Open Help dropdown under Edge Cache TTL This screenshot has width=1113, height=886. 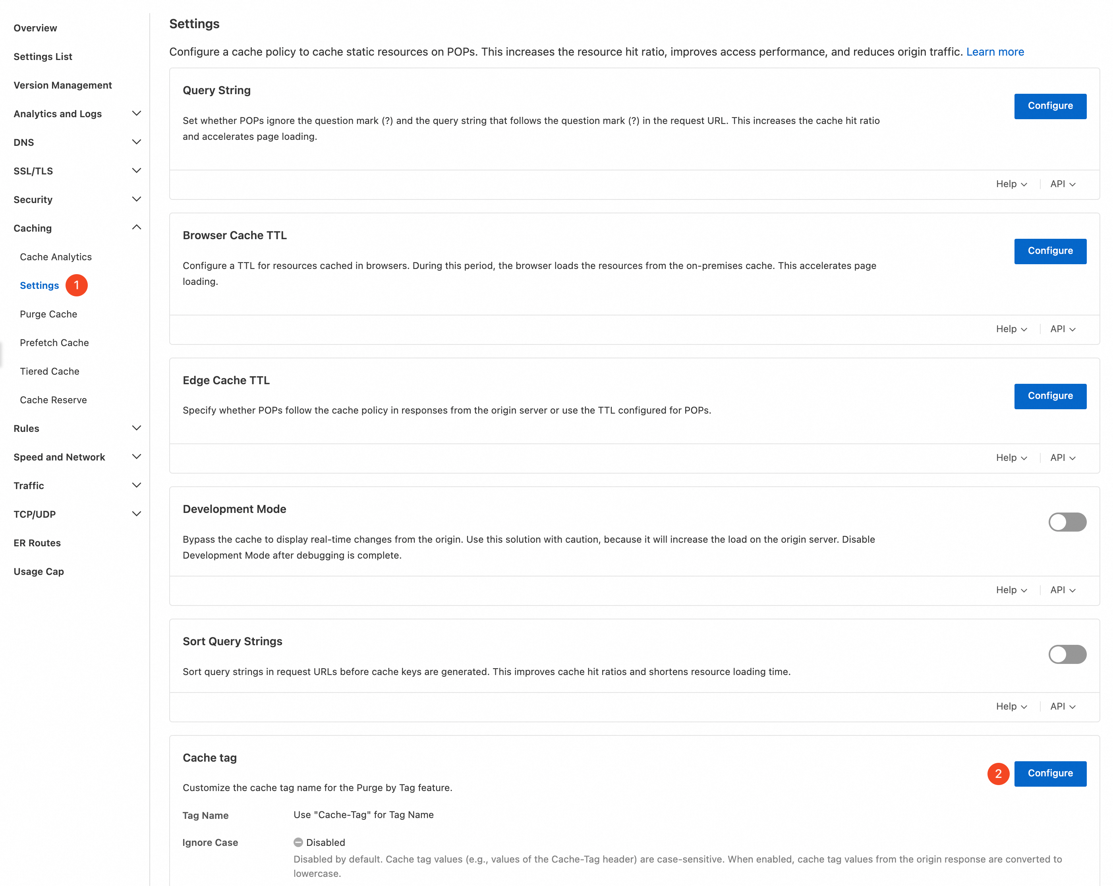(x=1011, y=458)
